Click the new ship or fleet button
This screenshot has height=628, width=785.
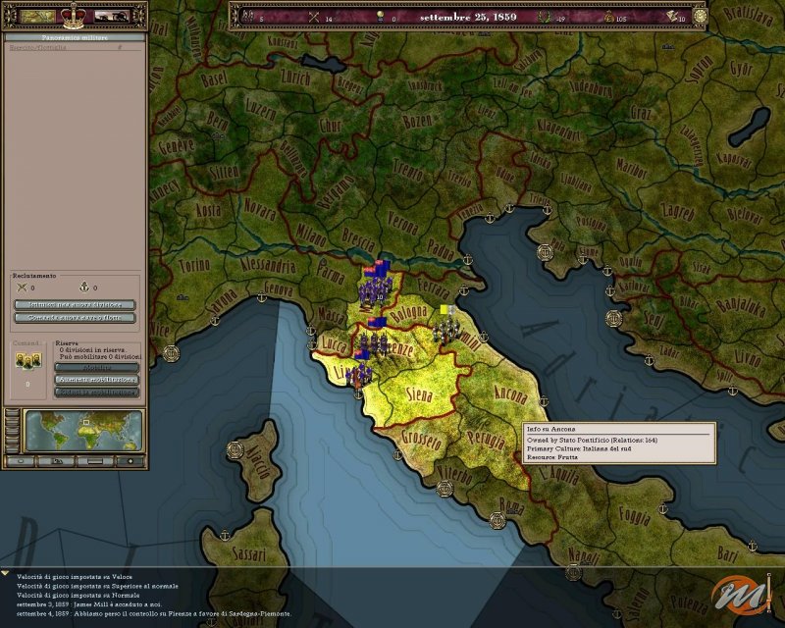point(75,318)
